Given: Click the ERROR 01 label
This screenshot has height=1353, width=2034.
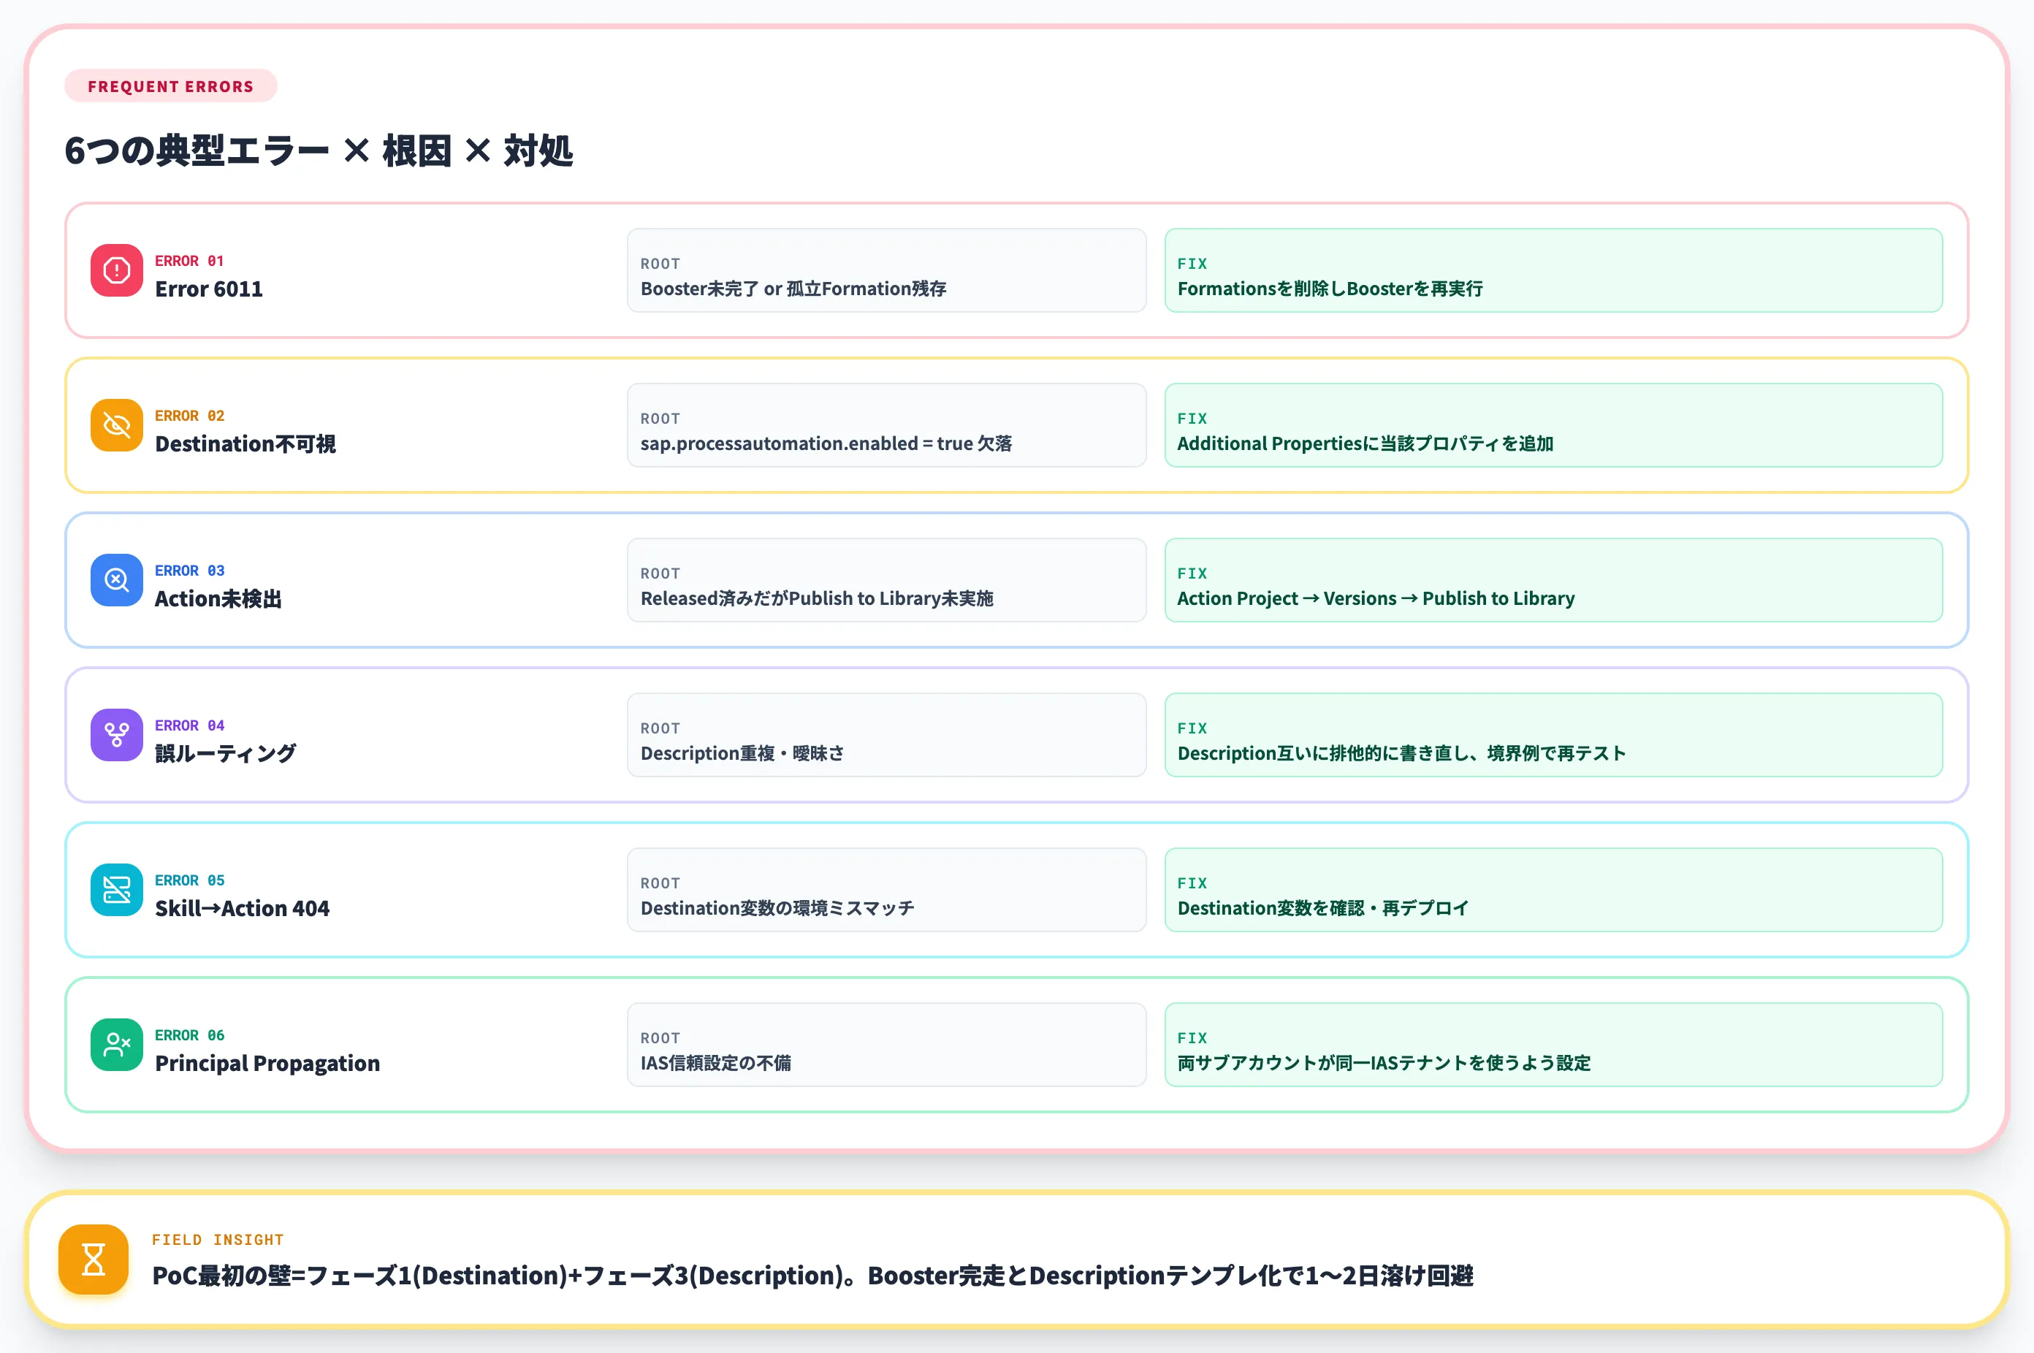Looking at the screenshot, I should click(x=190, y=261).
